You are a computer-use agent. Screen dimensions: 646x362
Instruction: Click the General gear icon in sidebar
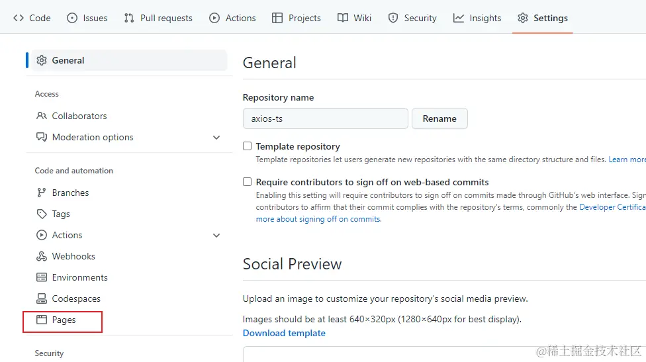pos(42,60)
